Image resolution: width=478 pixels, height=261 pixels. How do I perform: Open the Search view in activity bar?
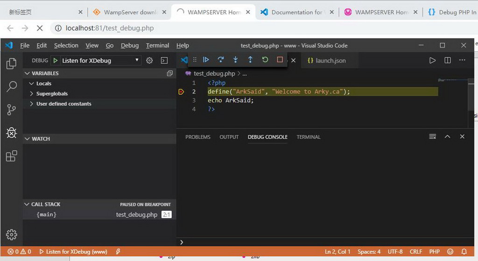coord(11,87)
